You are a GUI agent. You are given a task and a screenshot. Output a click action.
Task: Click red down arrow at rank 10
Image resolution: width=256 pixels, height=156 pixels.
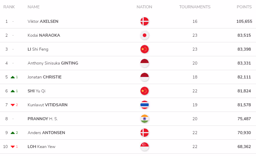13,147
